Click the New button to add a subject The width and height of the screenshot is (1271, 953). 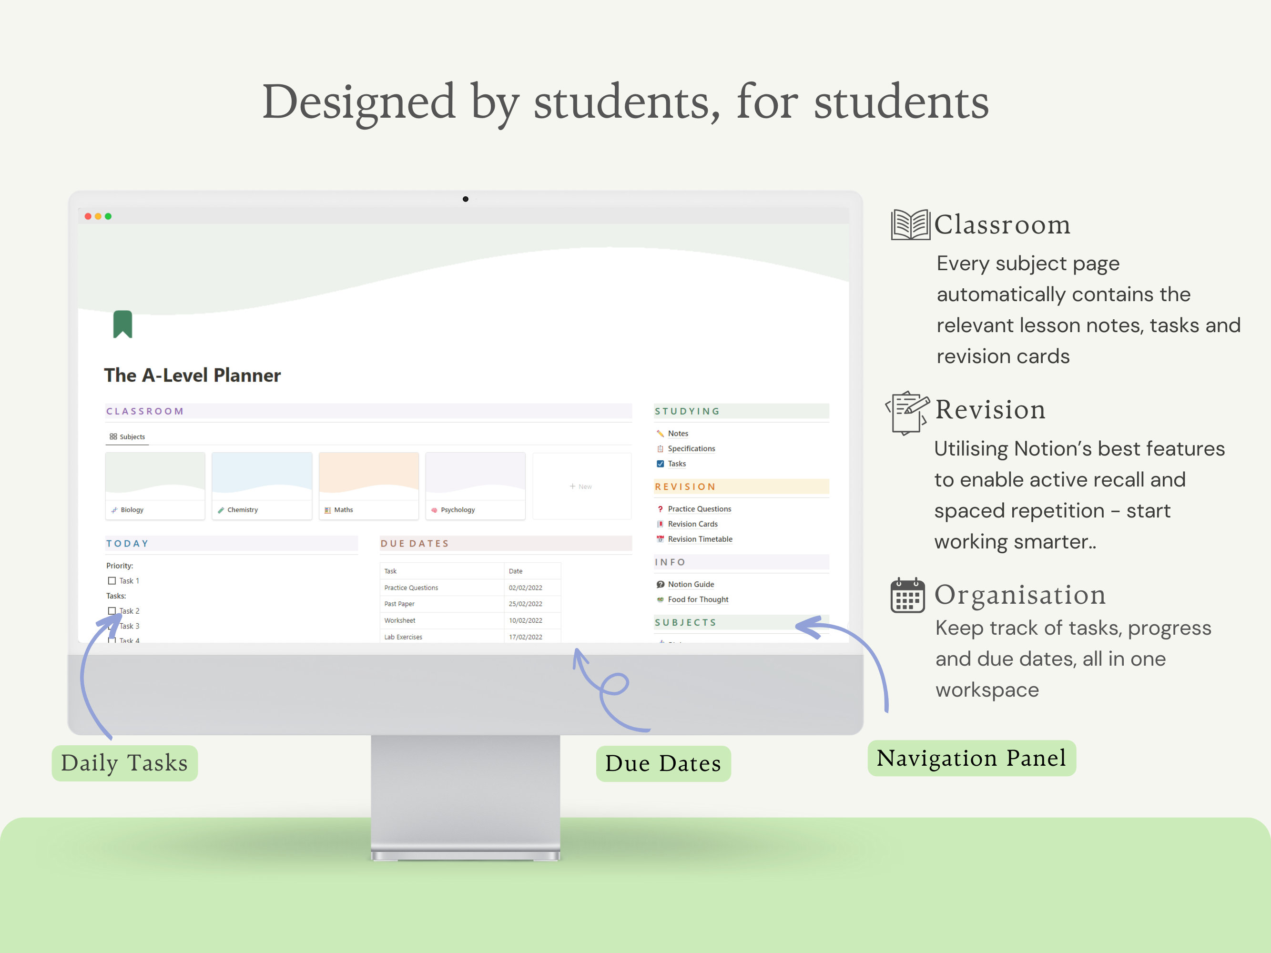pyautogui.click(x=581, y=486)
